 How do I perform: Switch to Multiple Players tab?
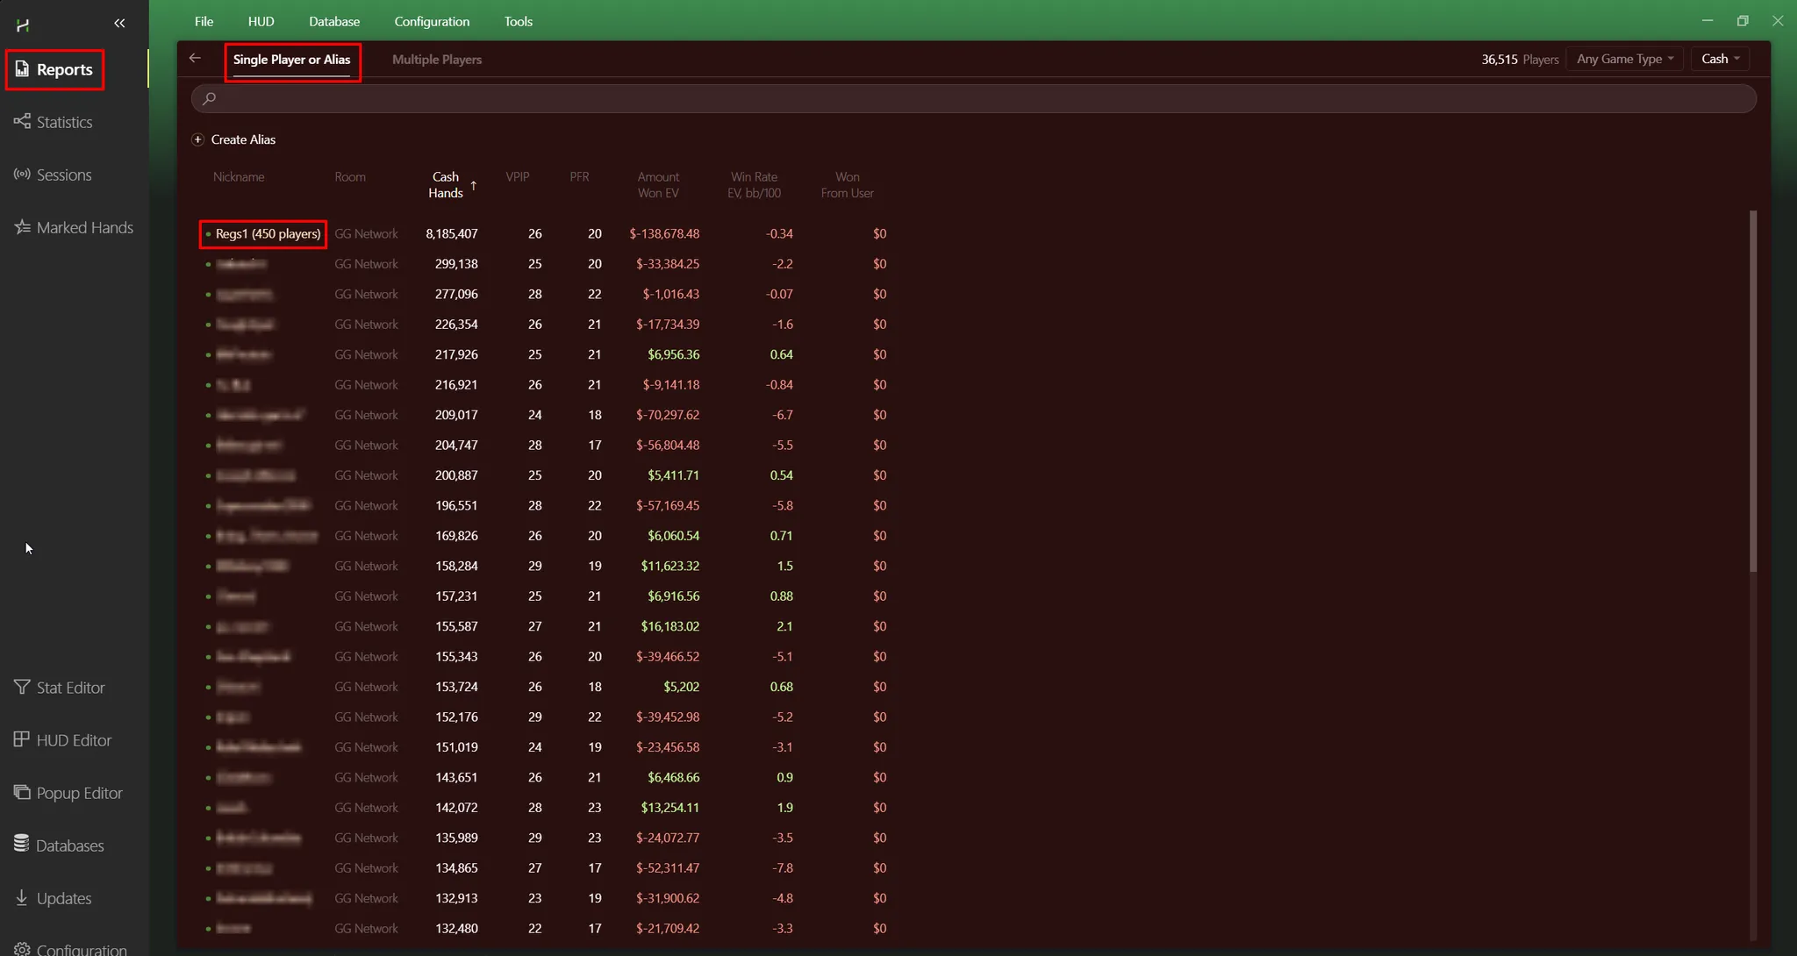pos(436,60)
